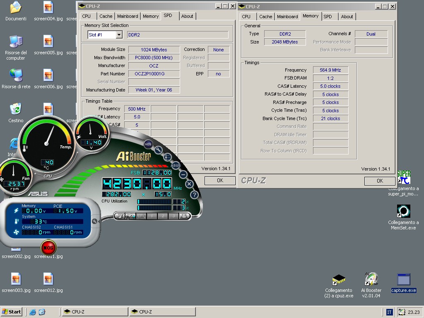Activate first CPU-Z taskbar button
The image size is (424, 318).
[x=95, y=312]
